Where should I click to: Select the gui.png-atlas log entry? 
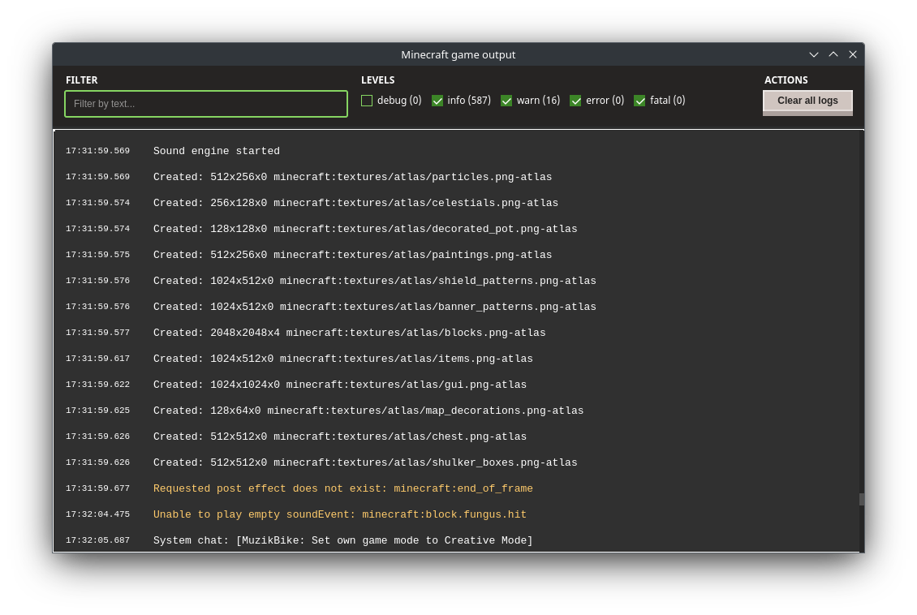[340, 385]
